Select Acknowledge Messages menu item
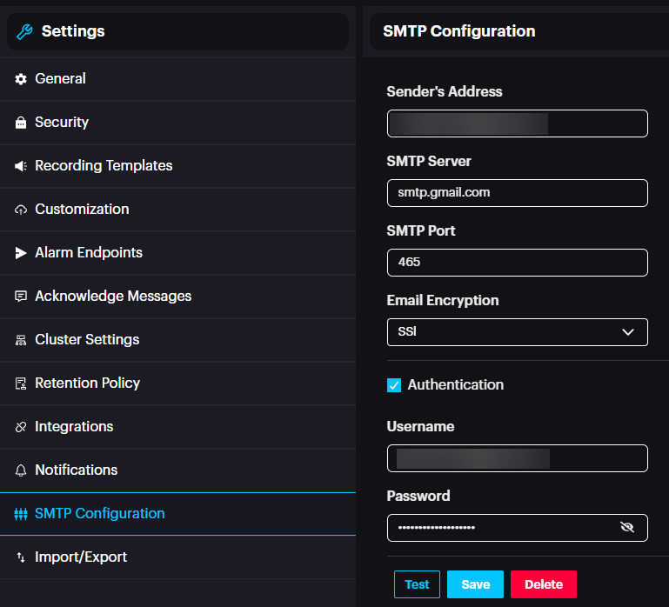The width and height of the screenshot is (669, 607). [113, 296]
